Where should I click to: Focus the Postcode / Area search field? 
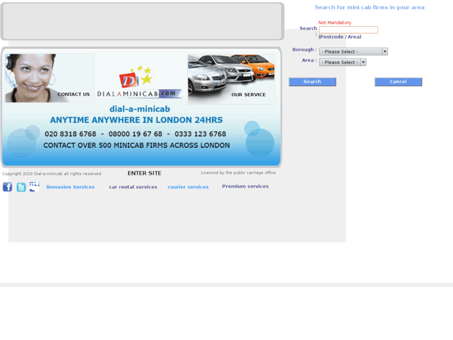[x=348, y=30]
